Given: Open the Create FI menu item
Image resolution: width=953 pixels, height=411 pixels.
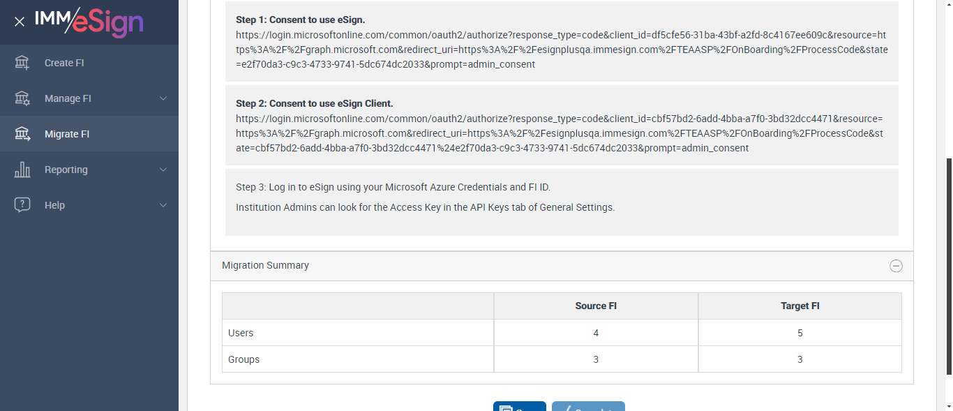Looking at the screenshot, I should [x=64, y=63].
